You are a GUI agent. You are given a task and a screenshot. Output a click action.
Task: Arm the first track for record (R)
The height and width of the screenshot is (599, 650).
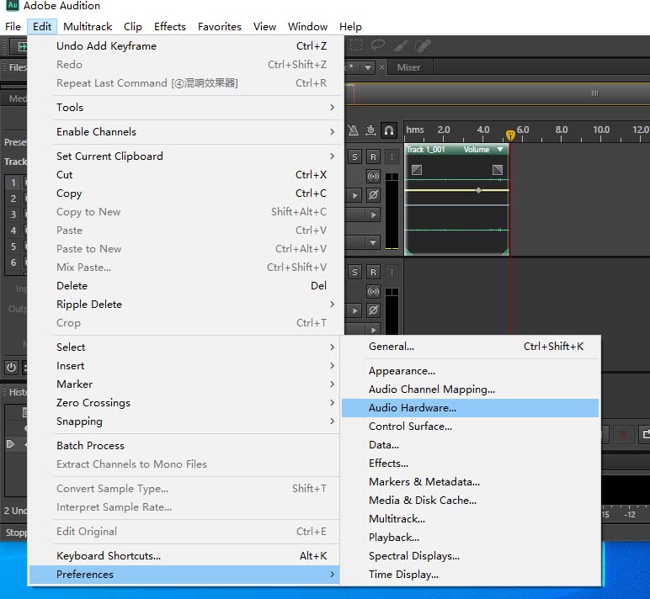373,157
